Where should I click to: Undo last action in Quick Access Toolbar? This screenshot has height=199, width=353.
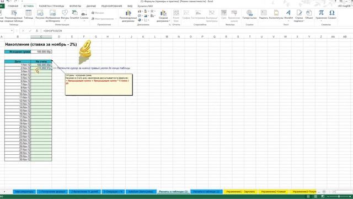tap(8, 1)
